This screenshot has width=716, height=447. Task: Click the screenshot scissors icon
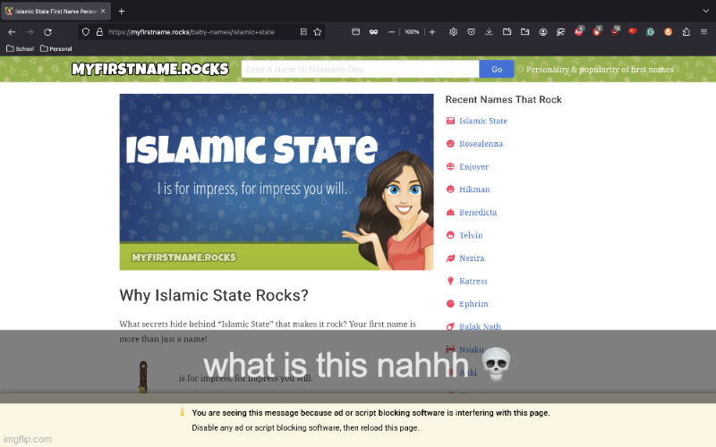[561, 31]
